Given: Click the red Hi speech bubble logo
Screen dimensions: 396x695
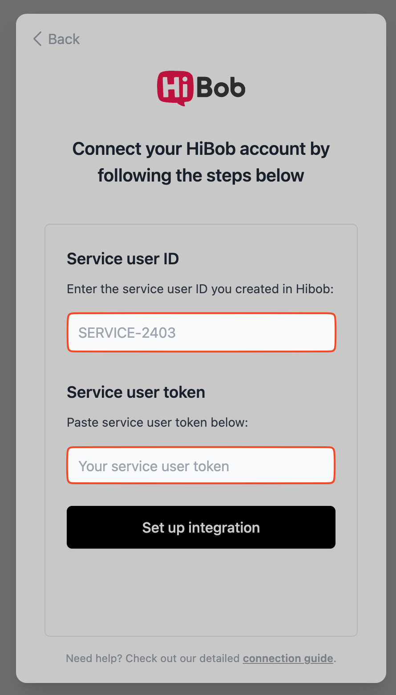Looking at the screenshot, I should click(x=175, y=88).
